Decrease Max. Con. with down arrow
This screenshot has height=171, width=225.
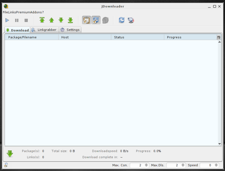(146, 166)
